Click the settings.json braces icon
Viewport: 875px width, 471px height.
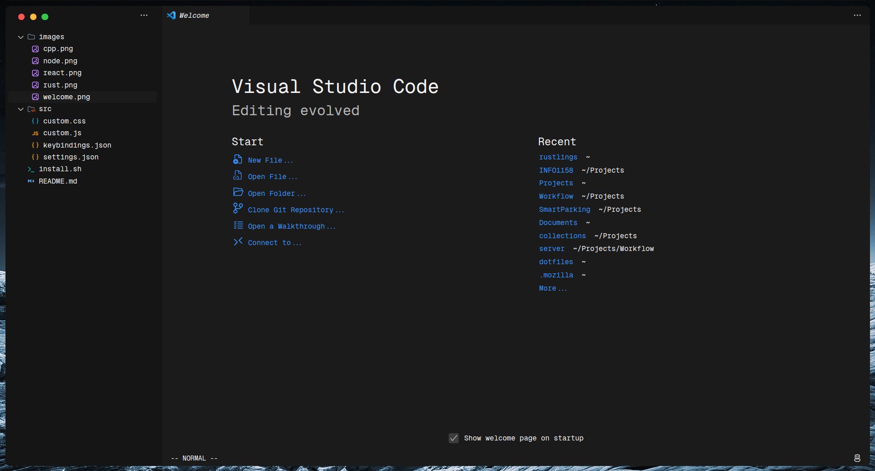35,157
